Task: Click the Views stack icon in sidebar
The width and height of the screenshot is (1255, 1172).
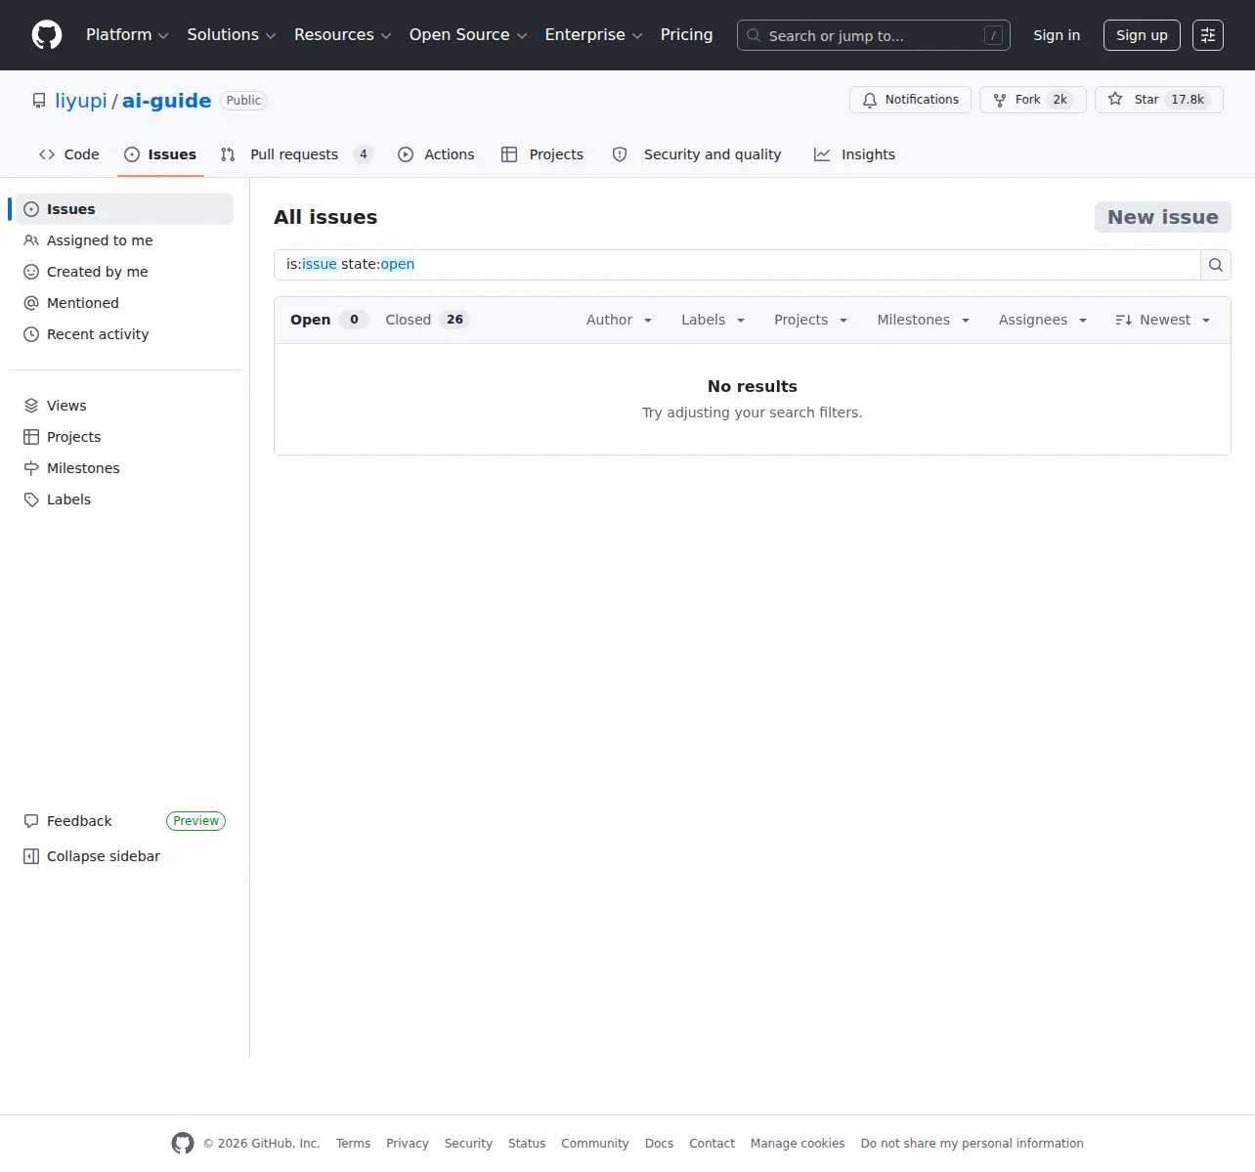Action: click(x=31, y=406)
